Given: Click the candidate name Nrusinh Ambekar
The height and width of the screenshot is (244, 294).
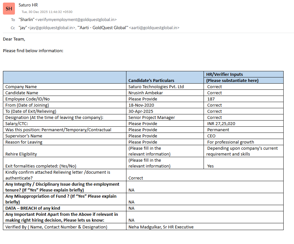Looking at the screenshot, I should click(146, 93).
